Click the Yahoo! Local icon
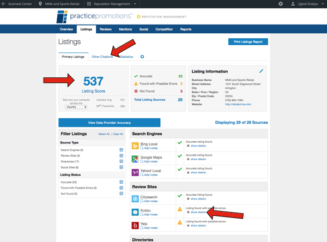 (136, 172)
